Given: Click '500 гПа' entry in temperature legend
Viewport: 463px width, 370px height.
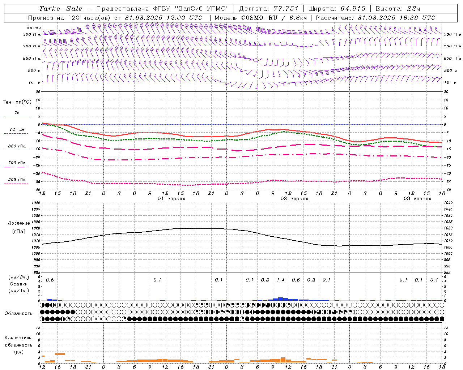Looking at the screenshot, I should coord(17,180).
